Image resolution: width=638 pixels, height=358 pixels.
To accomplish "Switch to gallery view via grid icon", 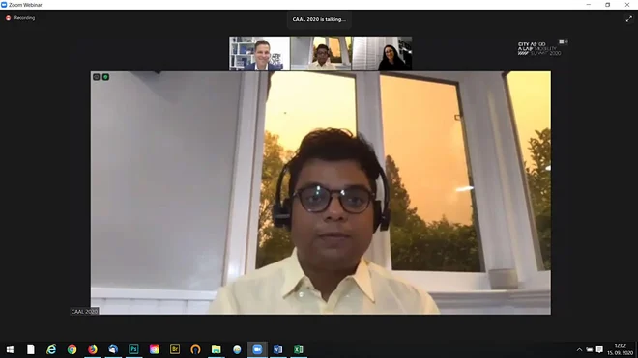I will point(563,41).
